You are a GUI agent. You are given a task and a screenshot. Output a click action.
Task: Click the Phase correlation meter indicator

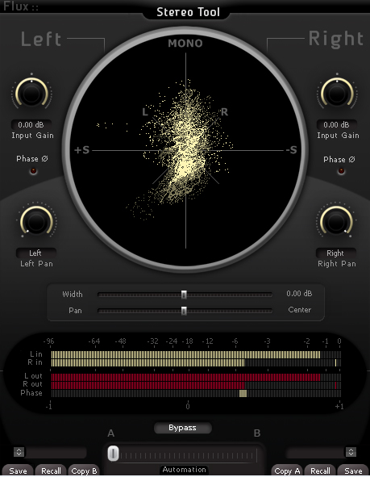point(243,394)
